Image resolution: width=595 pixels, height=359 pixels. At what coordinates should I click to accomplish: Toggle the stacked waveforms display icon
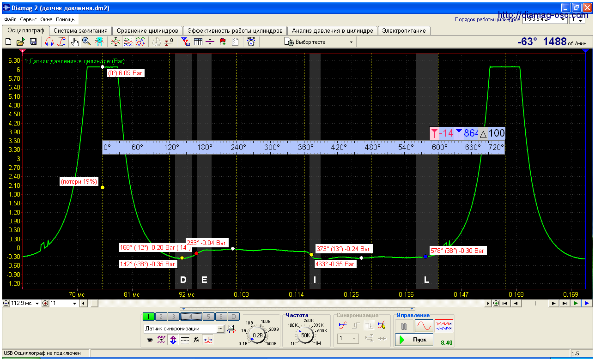128,42
